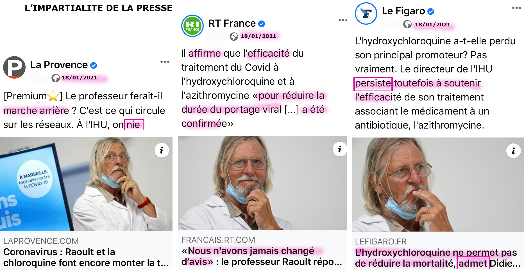Click info icon on Le Figaro image
The image size is (524, 270).
[x=513, y=151]
